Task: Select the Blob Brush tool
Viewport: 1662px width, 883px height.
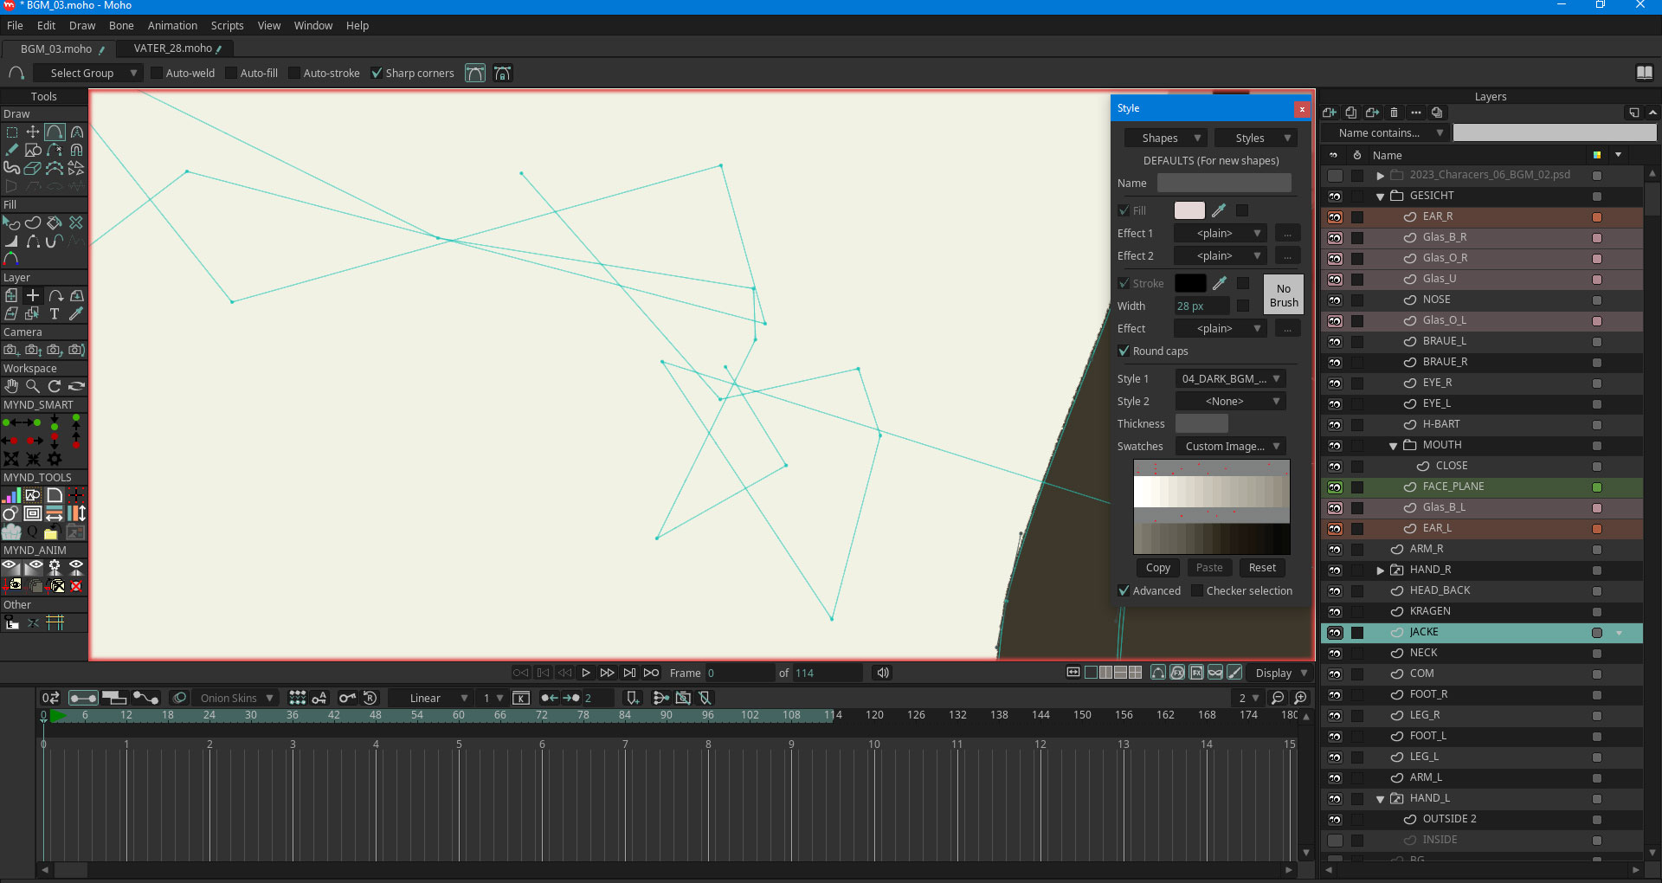Action: pyautogui.click(x=11, y=168)
